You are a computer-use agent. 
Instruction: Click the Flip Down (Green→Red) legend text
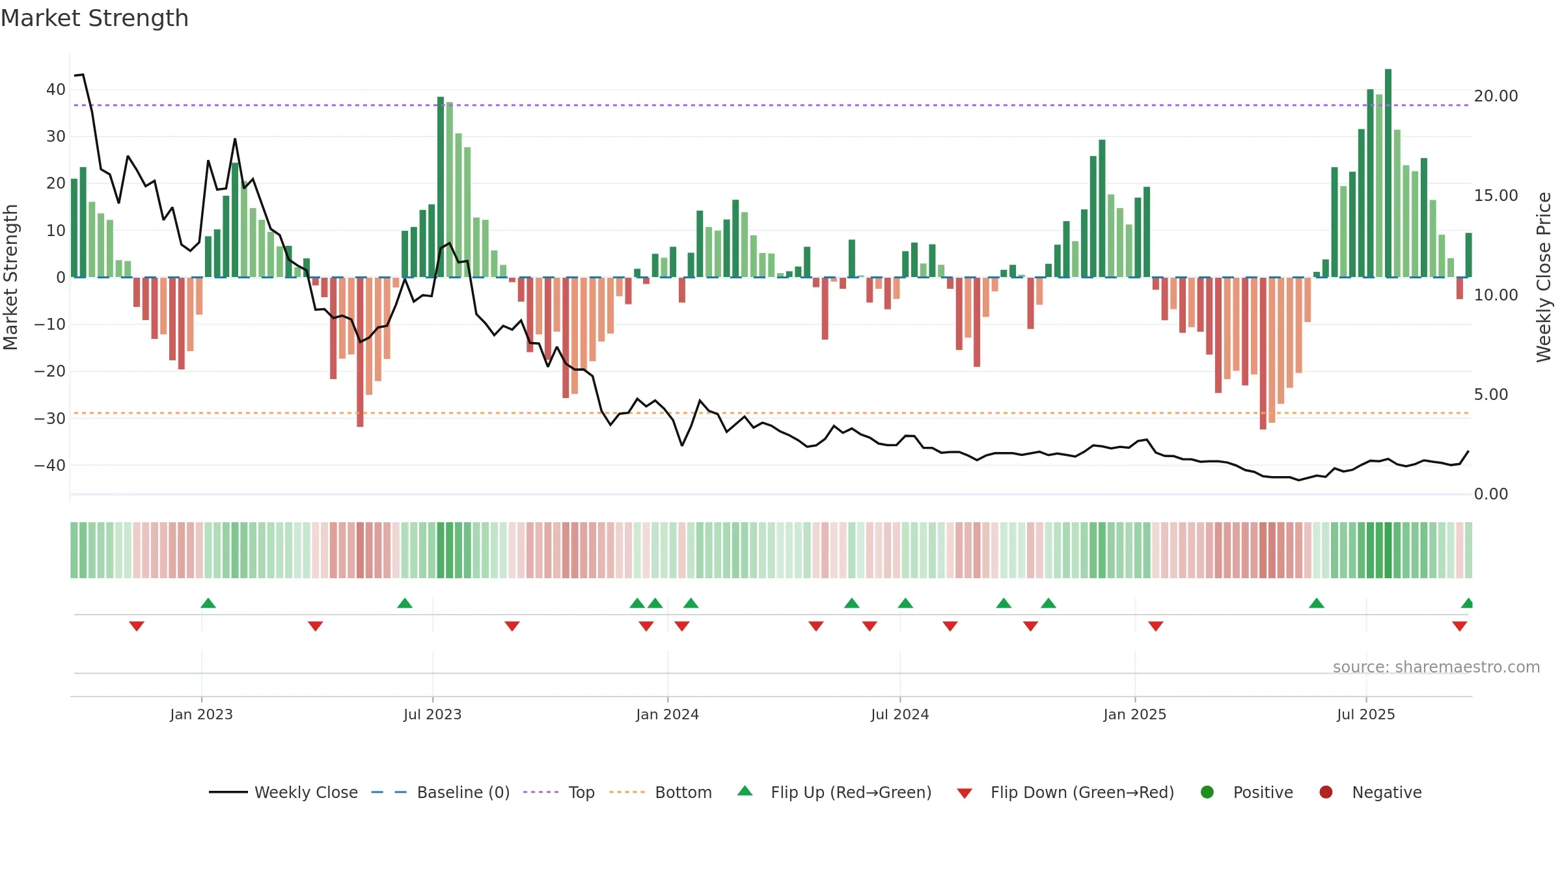1082,792
